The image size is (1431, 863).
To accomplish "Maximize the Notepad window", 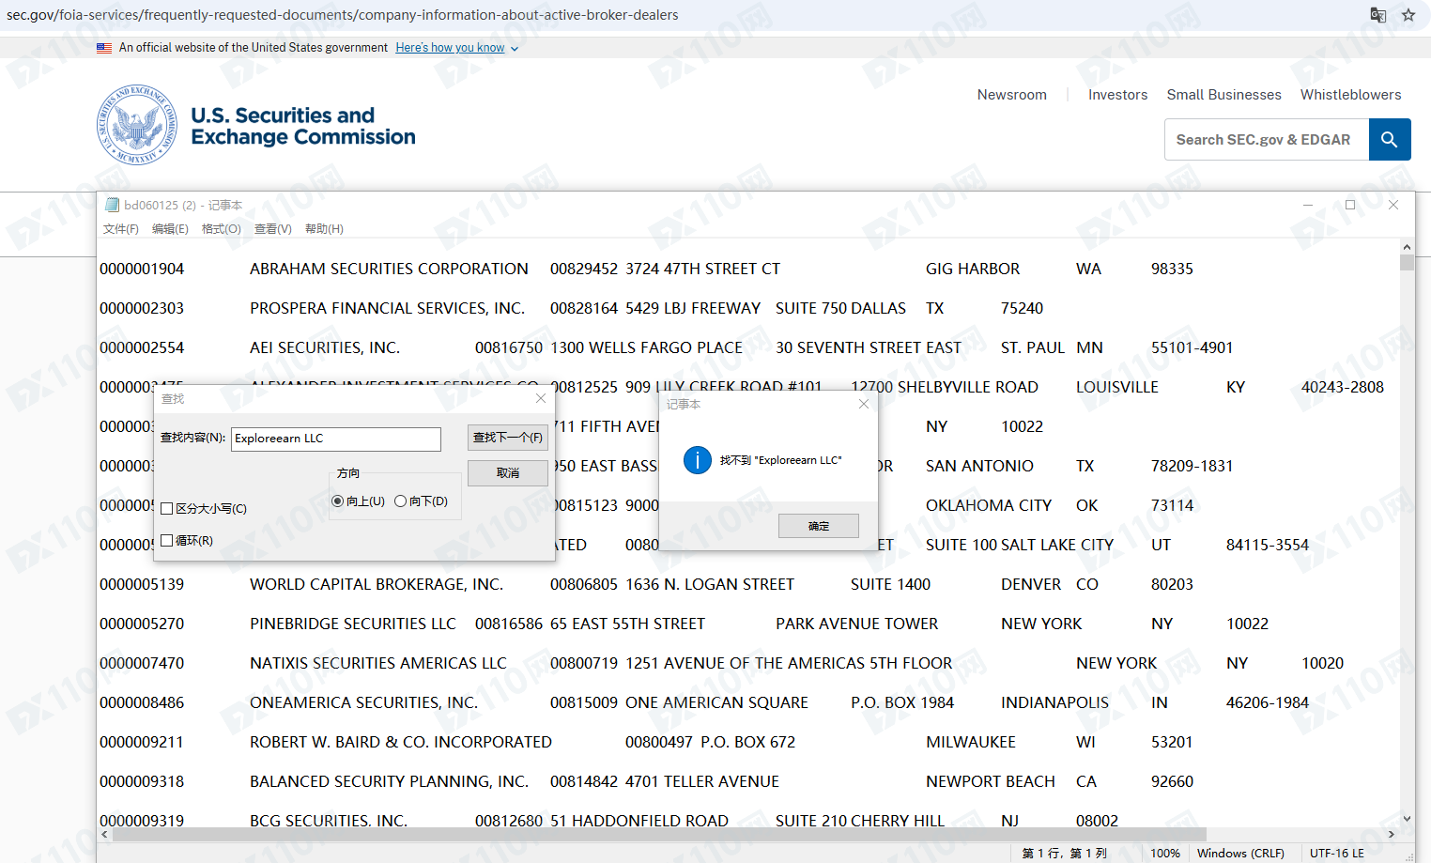I will 1350,205.
